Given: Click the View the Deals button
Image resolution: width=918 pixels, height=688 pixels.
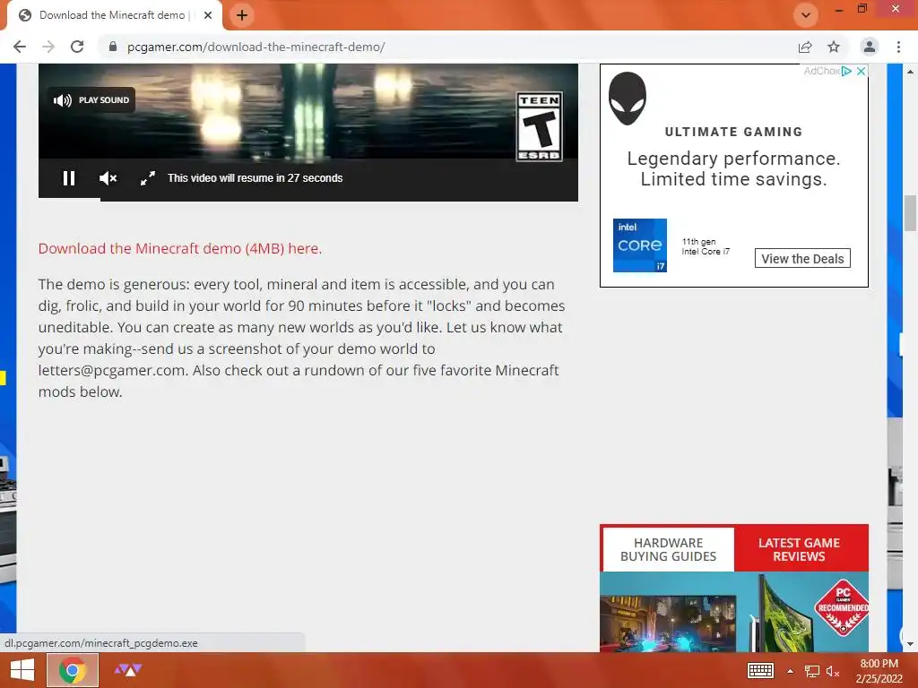Looking at the screenshot, I should pyautogui.click(x=802, y=259).
